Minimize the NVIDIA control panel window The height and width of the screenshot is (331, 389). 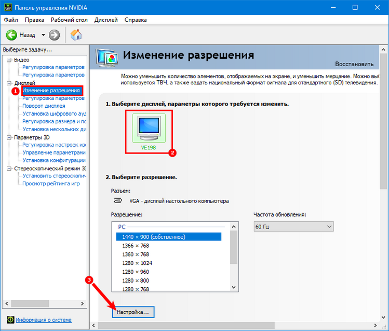coord(333,7)
